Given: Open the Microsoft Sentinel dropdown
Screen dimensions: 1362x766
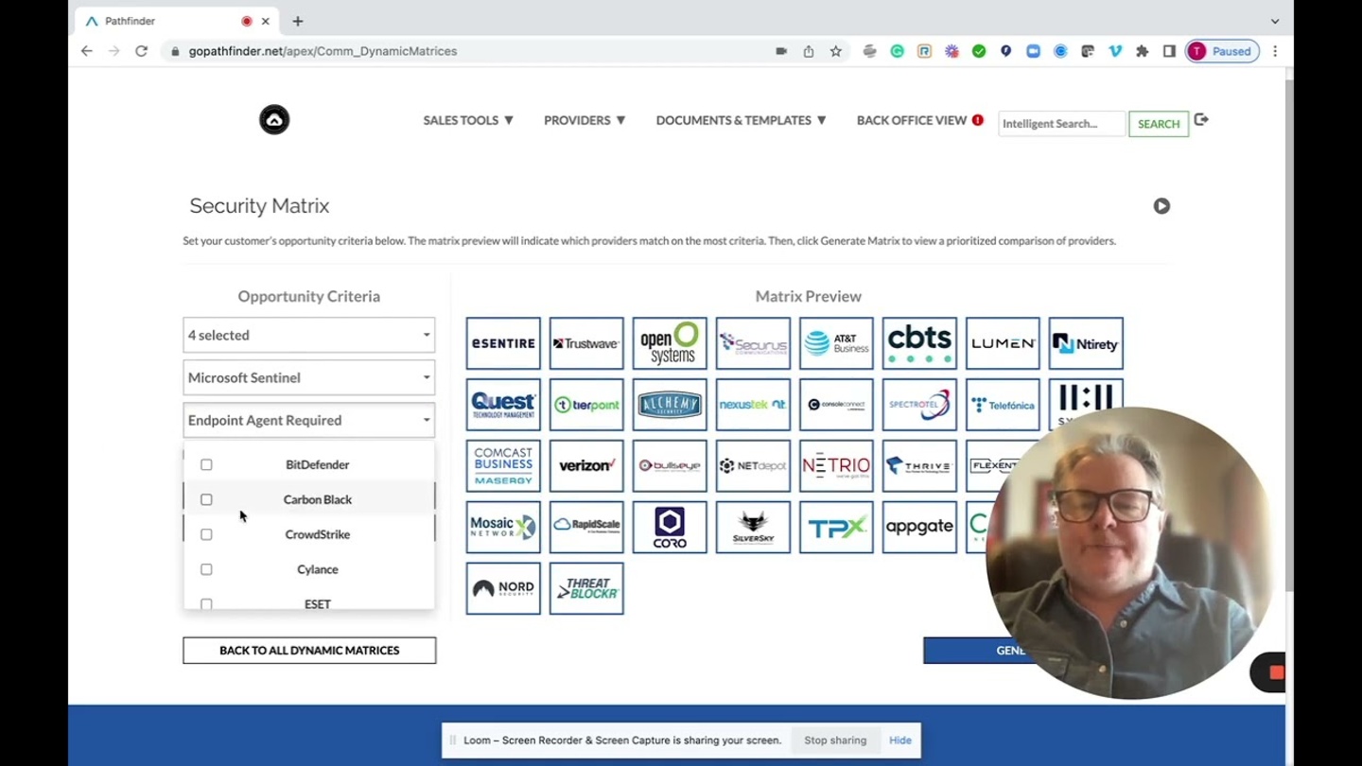Looking at the screenshot, I should click(x=308, y=377).
